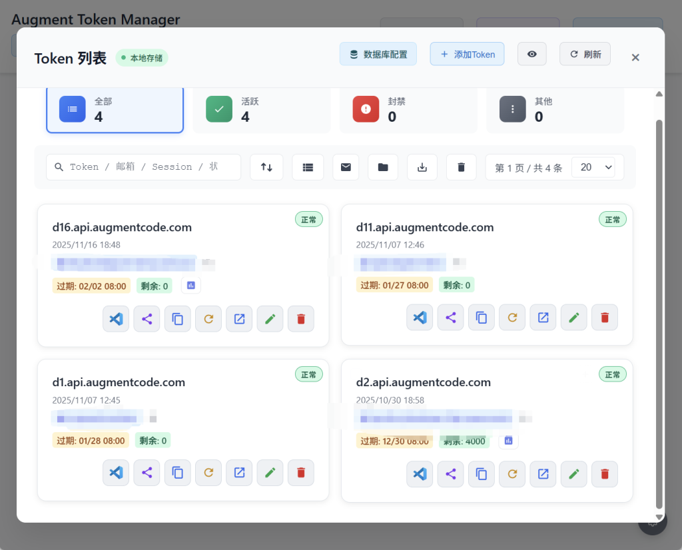Delete the d11.api.augmentcode.com token

(x=605, y=318)
